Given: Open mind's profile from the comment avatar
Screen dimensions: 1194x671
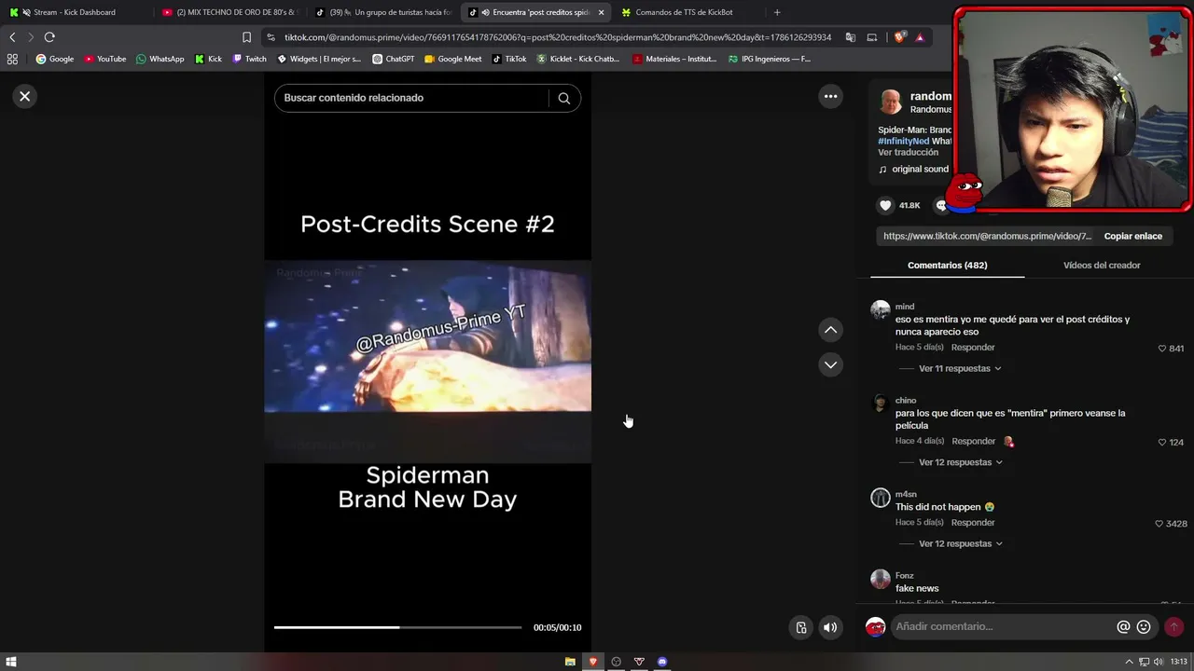Looking at the screenshot, I should (x=881, y=310).
